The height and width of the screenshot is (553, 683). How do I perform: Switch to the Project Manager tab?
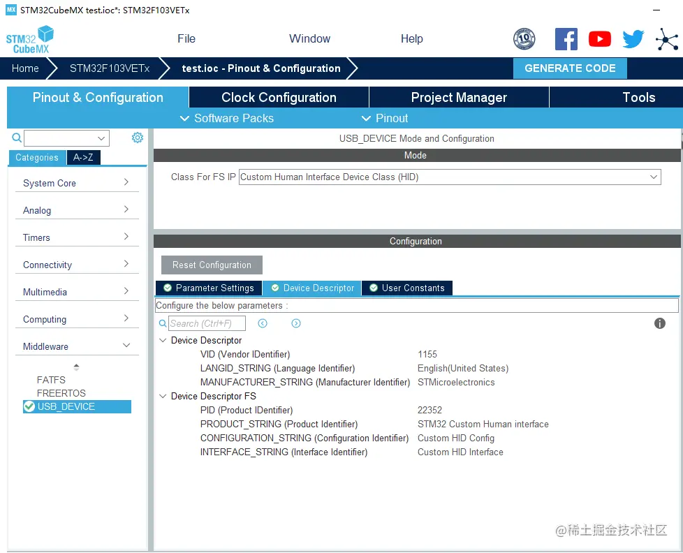click(459, 97)
